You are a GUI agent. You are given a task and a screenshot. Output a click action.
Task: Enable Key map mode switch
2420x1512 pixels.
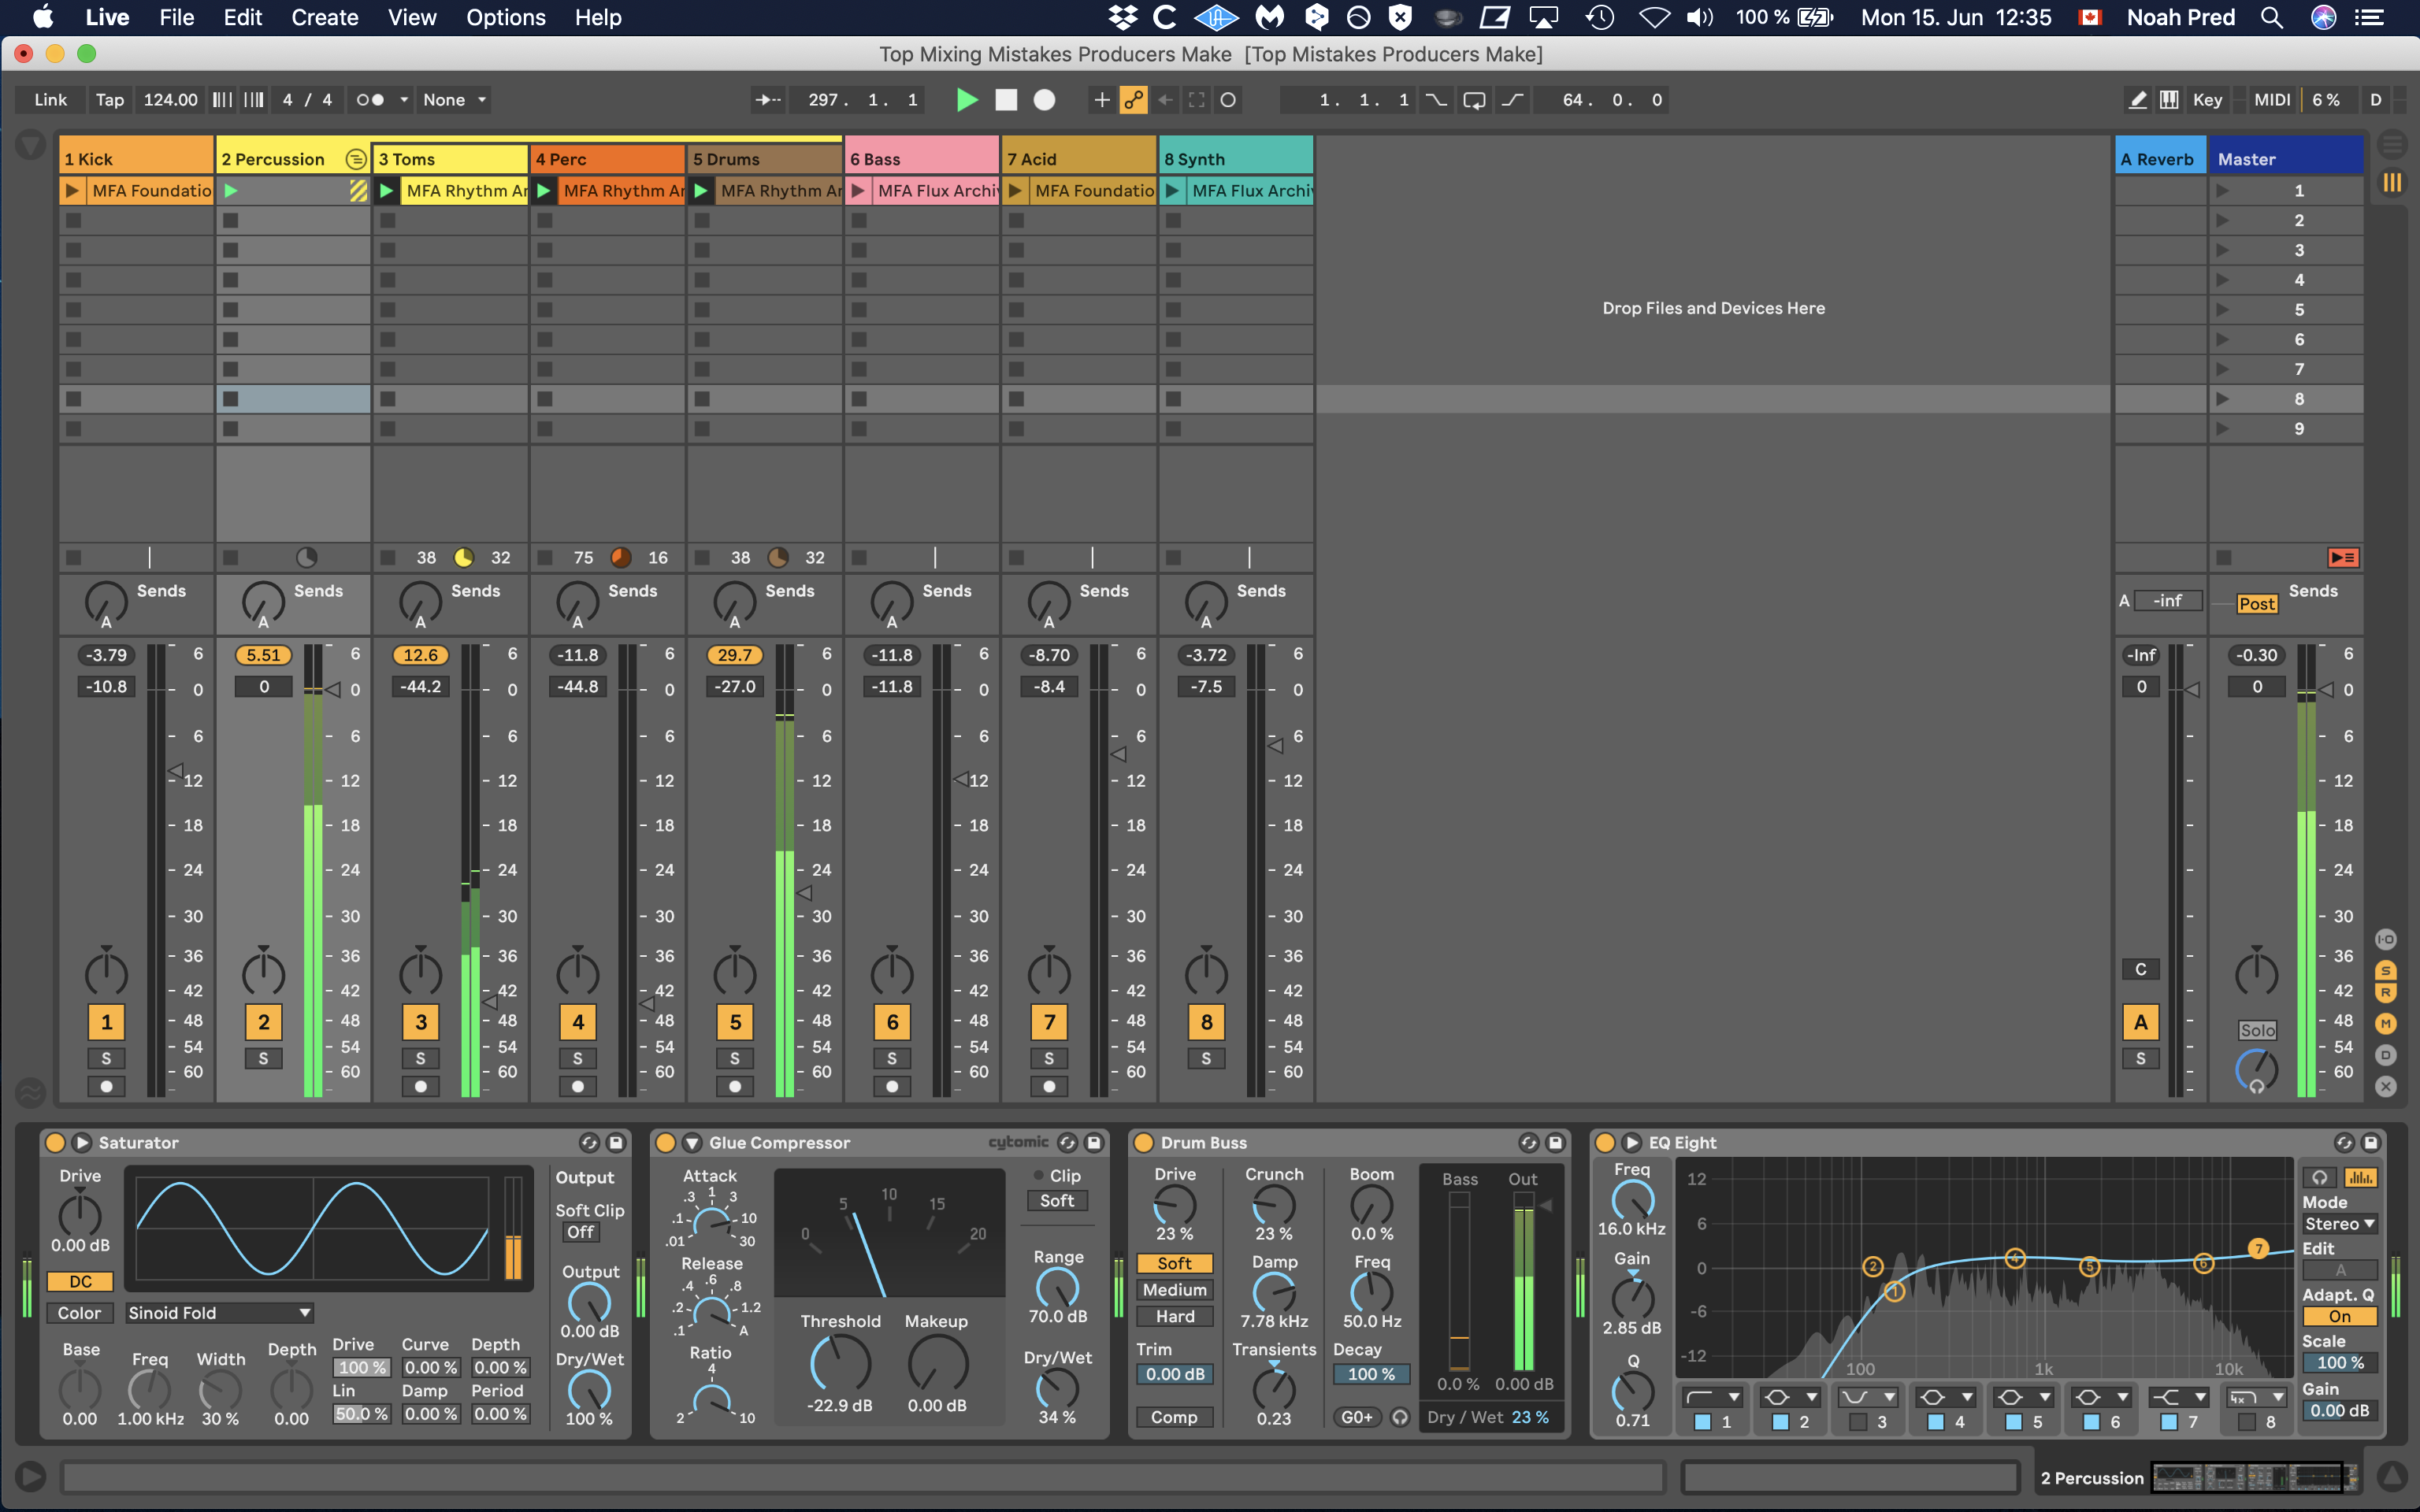click(2208, 100)
